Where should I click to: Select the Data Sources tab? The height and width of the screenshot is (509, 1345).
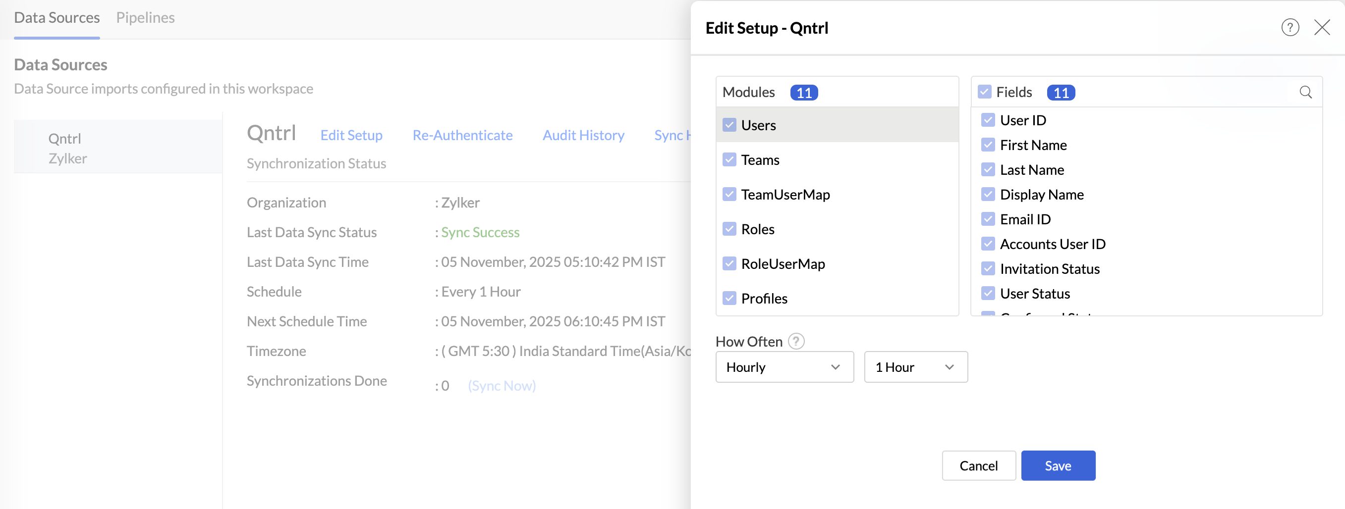click(57, 18)
